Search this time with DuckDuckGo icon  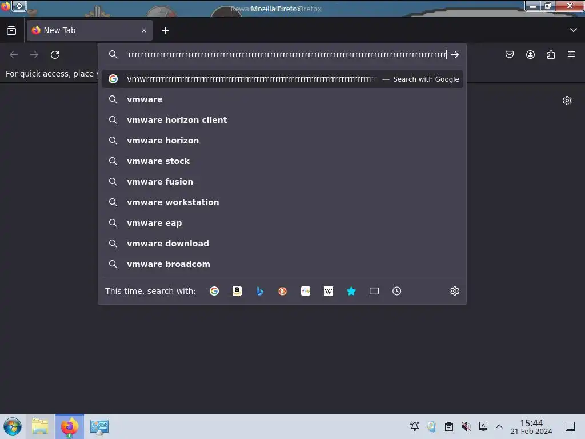pos(283,291)
